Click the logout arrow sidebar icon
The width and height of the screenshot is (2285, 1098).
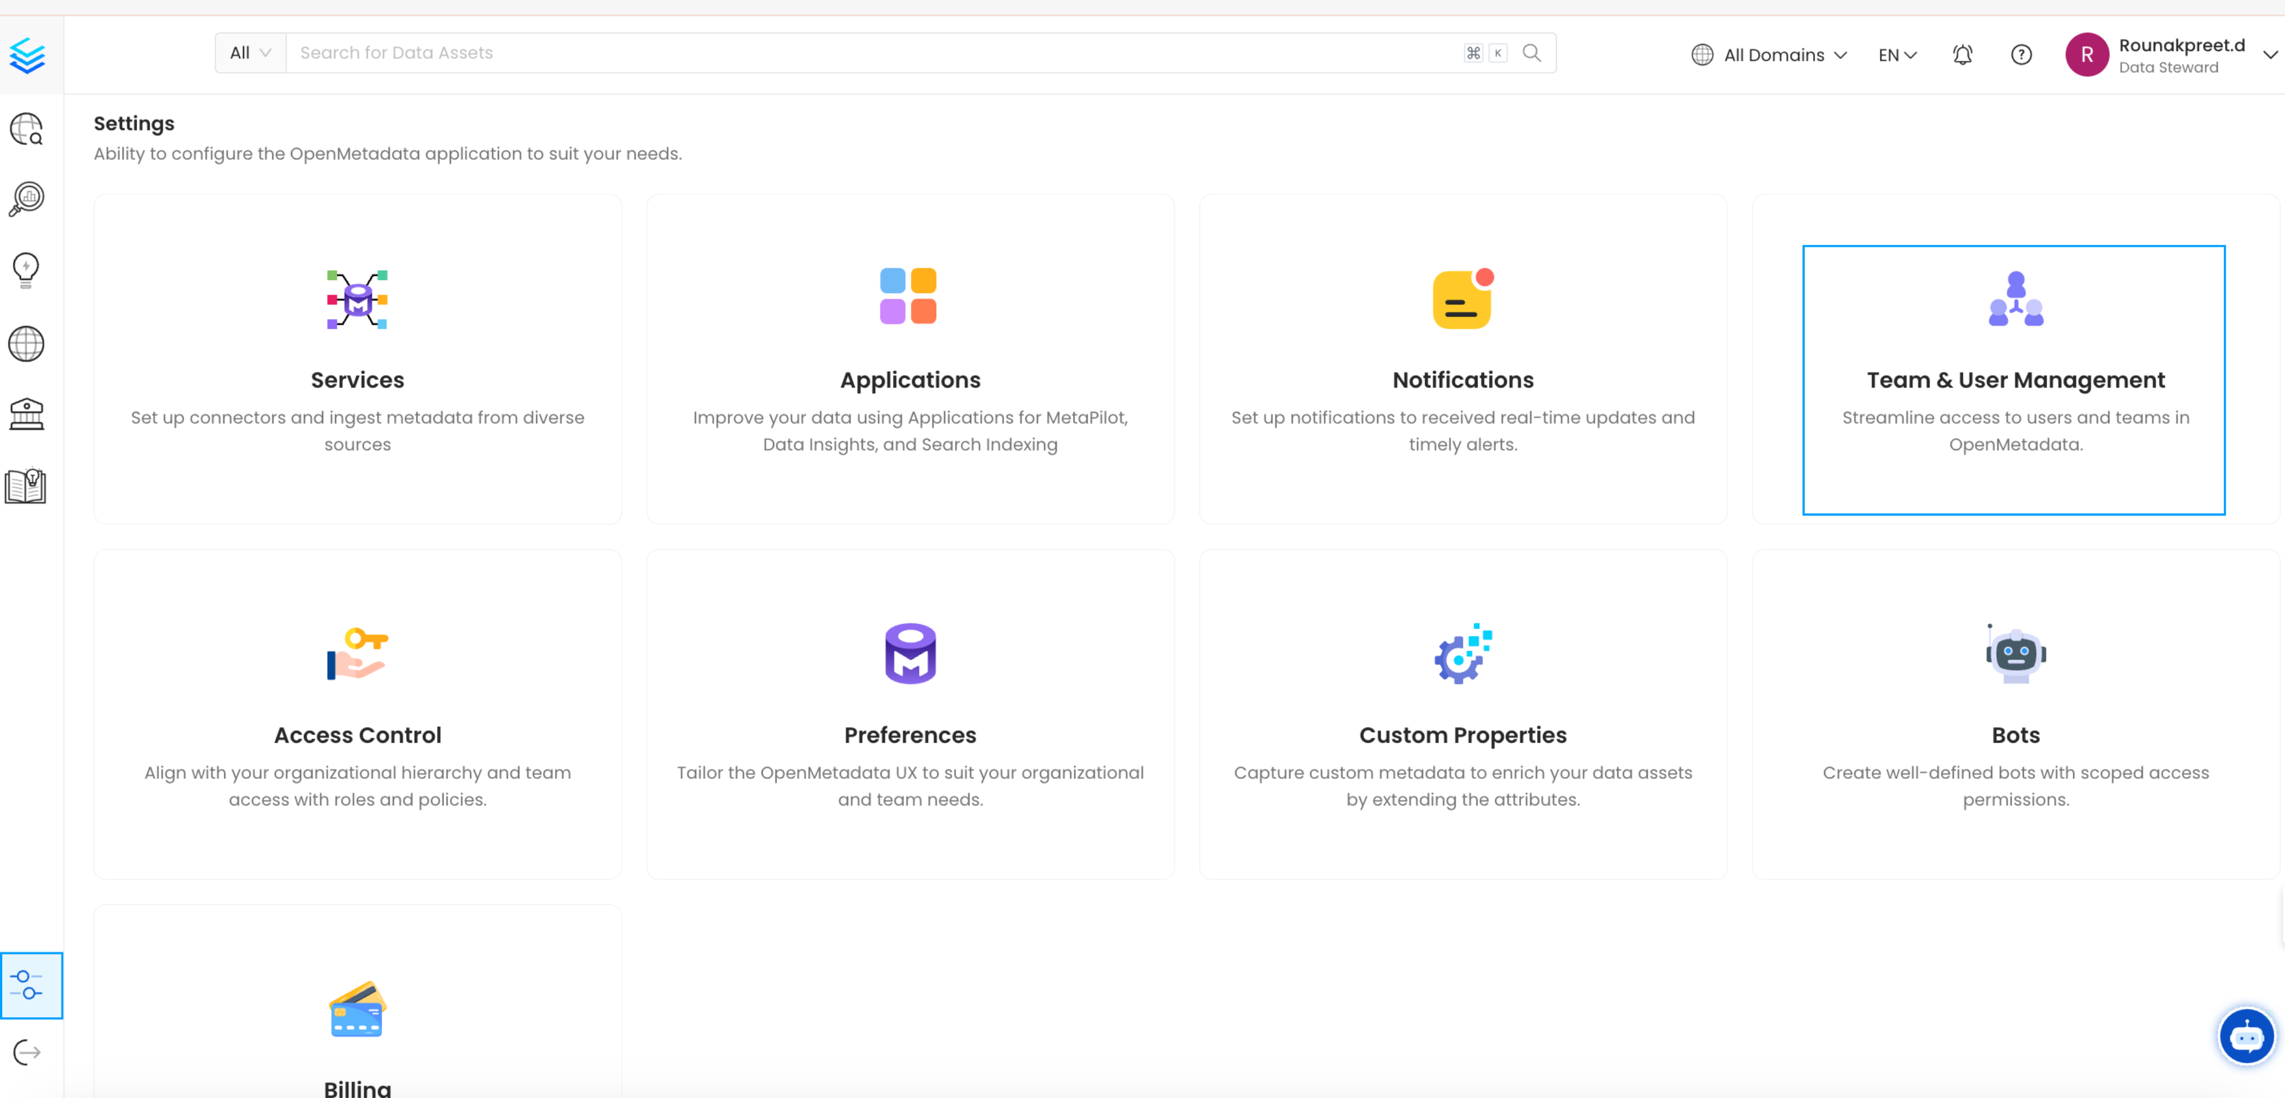click(27, 1053)
